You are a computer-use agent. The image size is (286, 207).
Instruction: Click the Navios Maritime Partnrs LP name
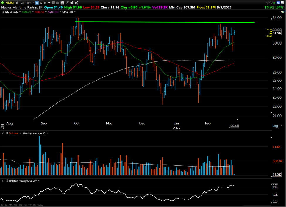pos(22,7)
